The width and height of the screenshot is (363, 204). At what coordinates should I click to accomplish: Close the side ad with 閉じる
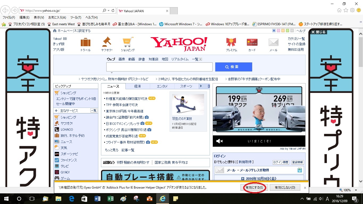coord(319,32)
